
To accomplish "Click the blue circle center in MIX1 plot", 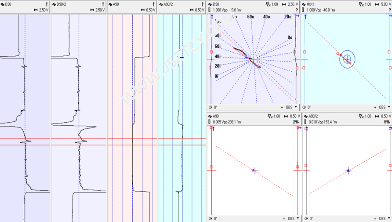I will point(347,58).
